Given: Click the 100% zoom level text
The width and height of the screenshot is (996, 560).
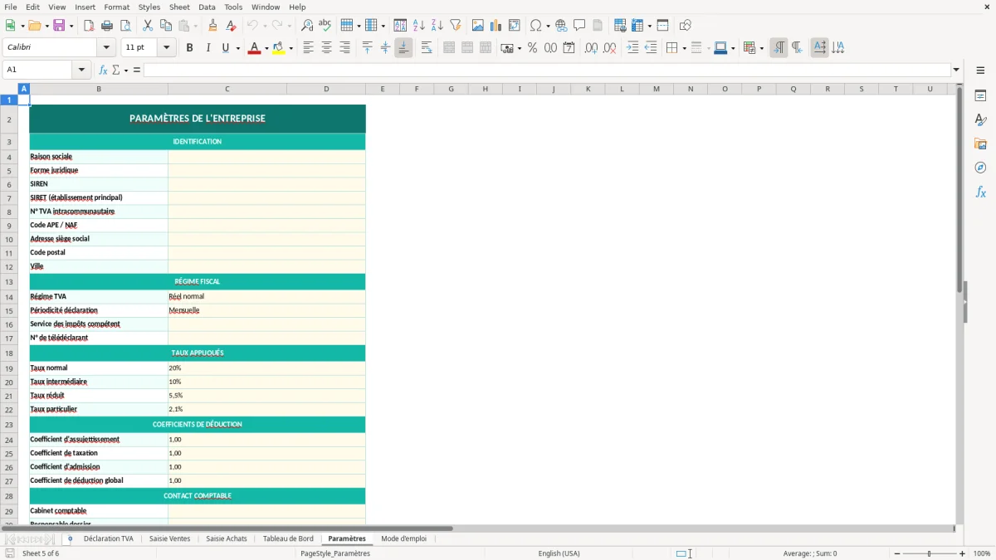Looking at the screenshot, I should click(982, 553).
